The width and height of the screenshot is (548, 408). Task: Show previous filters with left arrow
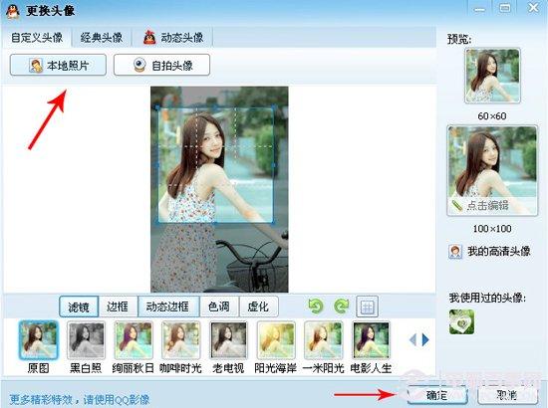point(412,339)
